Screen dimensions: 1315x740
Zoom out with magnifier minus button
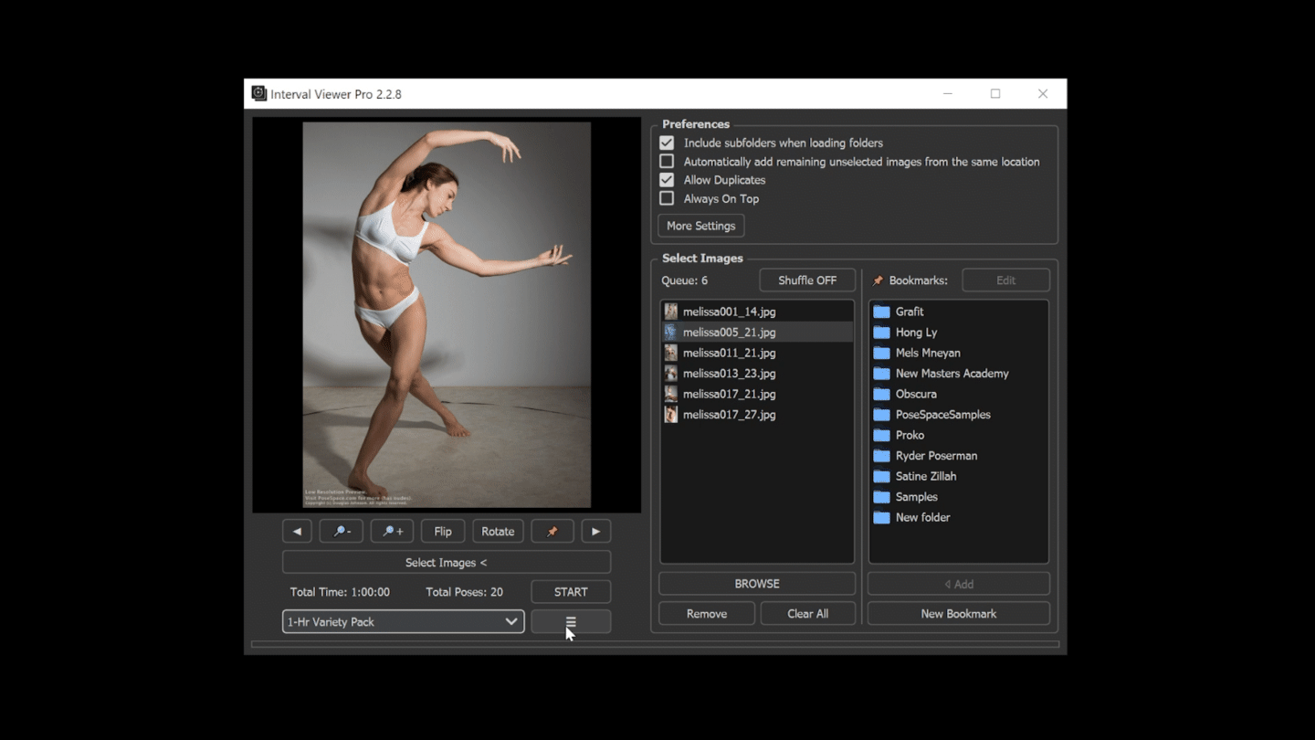pyautogui.click(x=342, y=531)
